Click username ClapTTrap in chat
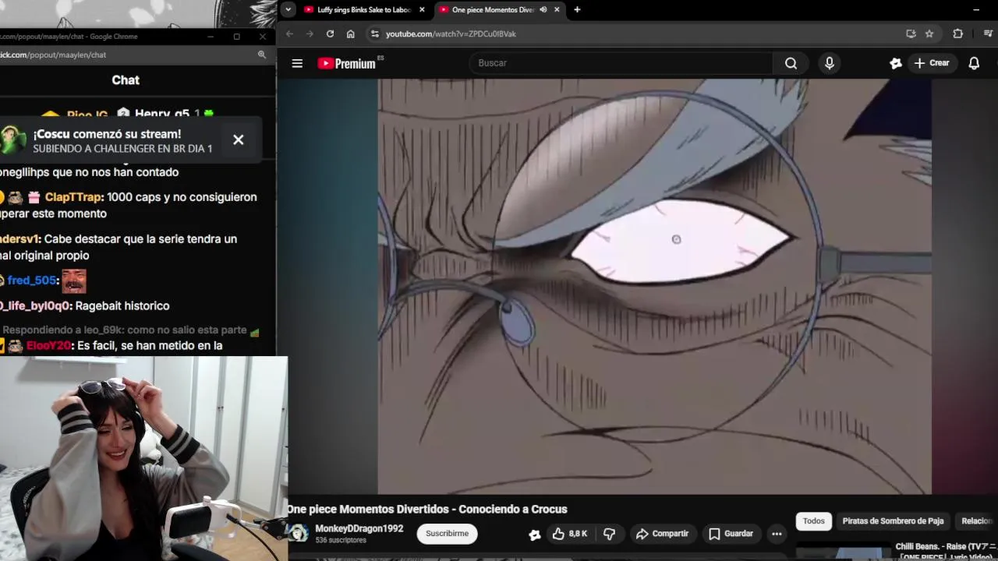The width and height of the screenshot is (998, 561). [x=74, y=197]
